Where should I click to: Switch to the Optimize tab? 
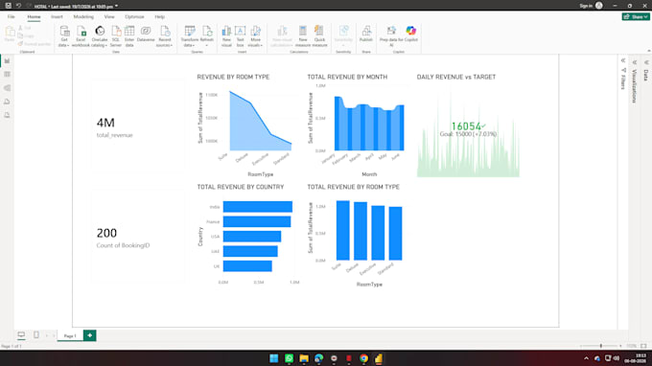(134, 17)
